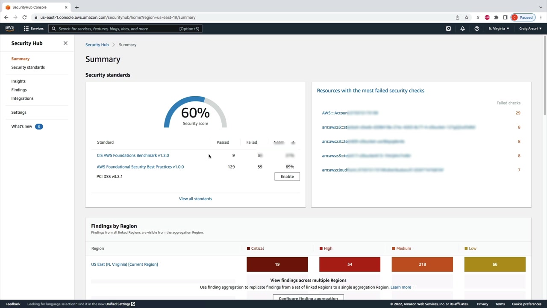The image size is (547, 308).
Task: Open the Craig Arcuri account dropdown
Action: [530, 29]
